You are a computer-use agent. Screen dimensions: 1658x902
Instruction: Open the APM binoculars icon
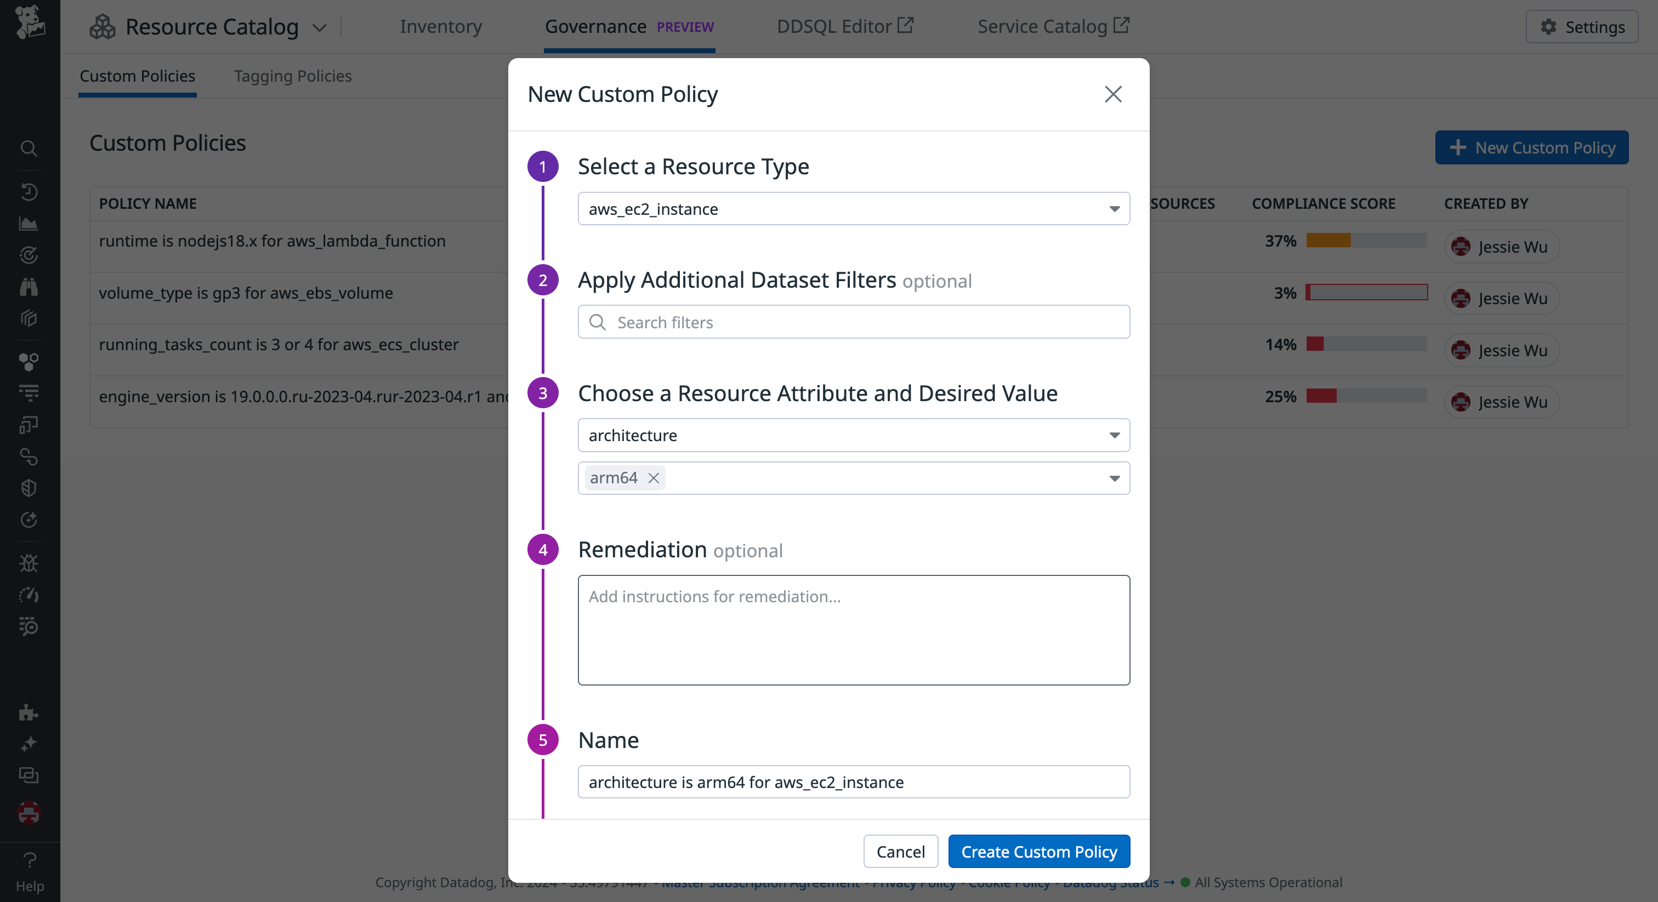coord(29,287)
